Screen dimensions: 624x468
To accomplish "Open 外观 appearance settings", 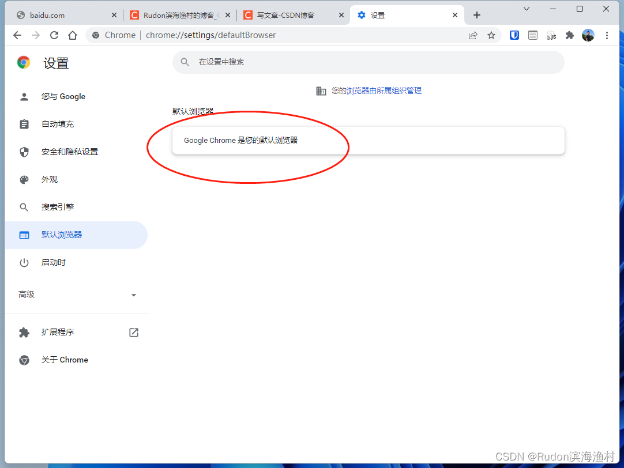I will coord(76,179).
